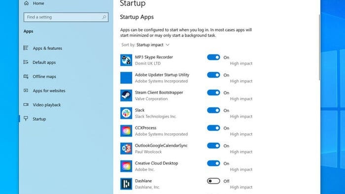Focus the Find a setting search box
The height and width of the screenshot is (194, 345).
click(x=66, y=17)
